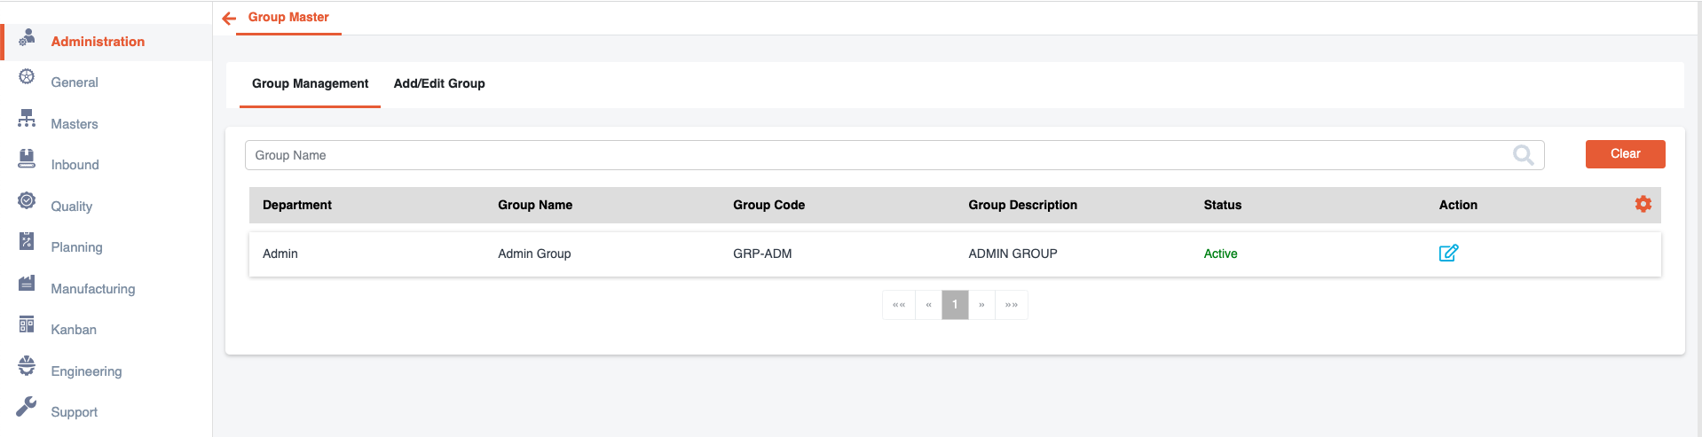Switch to the Add/Edit Group tab
Viewport: 1702px width, 437px height.
pos(439,83)
